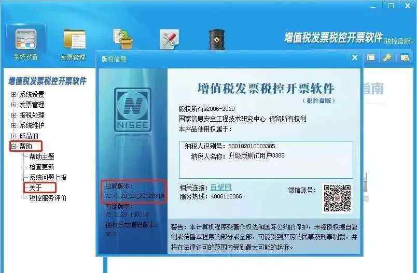Click the panel layout icon beside the key
The height and width of the screenshot is (273, 417).
(370, 58)
